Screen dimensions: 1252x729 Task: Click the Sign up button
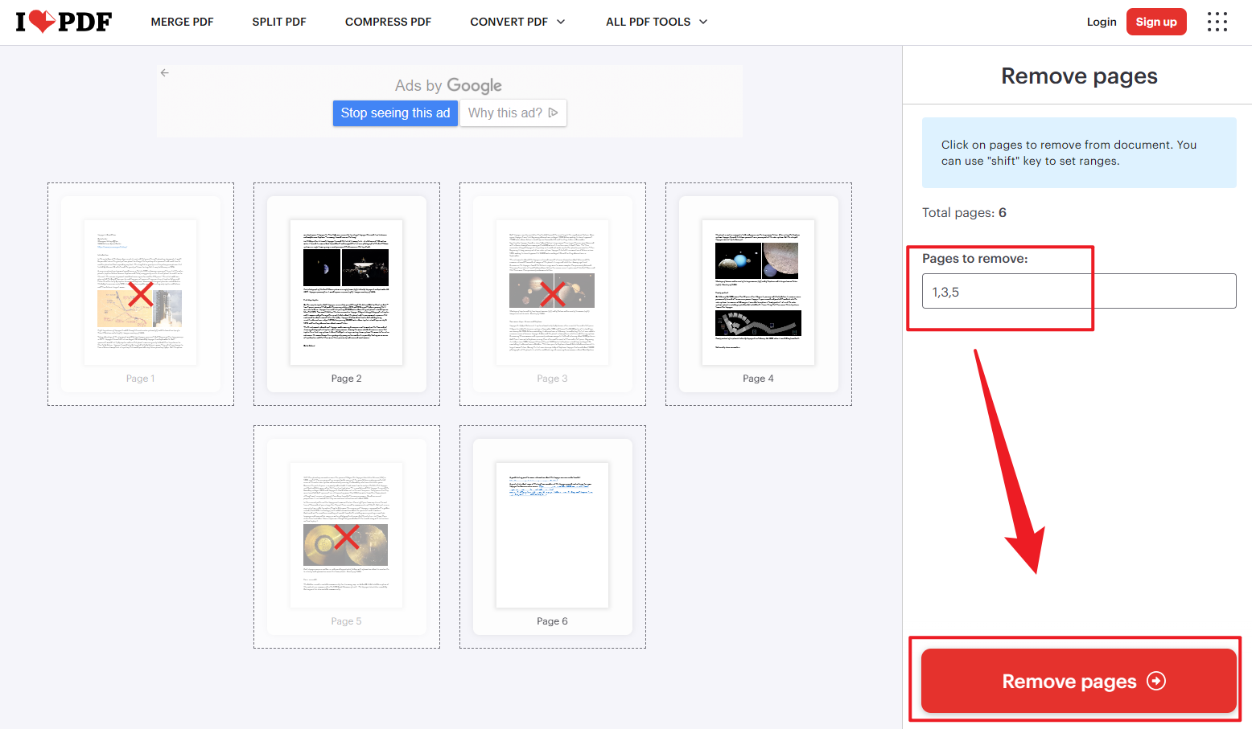pos(1156,22)
